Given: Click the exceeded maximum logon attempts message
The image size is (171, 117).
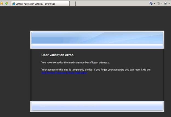Looking at the screenshot, I should (75, 63).
